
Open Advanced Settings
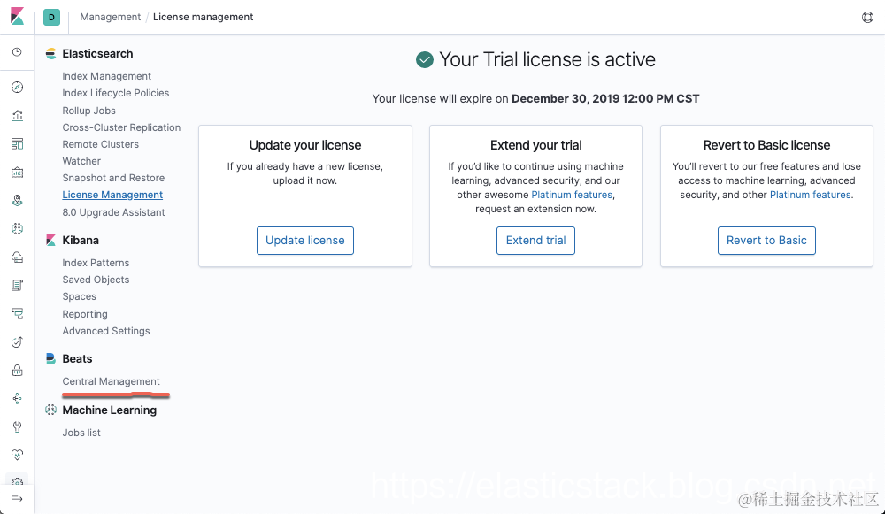106,331
